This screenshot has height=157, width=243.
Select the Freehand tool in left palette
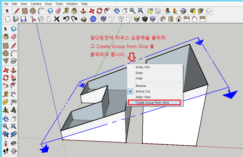click(x=14, y=61)
